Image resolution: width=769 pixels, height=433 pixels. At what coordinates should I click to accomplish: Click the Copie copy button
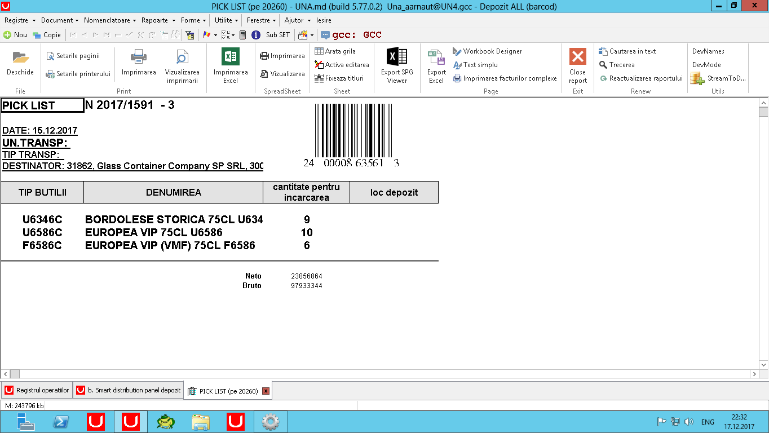tap(47, 35)
